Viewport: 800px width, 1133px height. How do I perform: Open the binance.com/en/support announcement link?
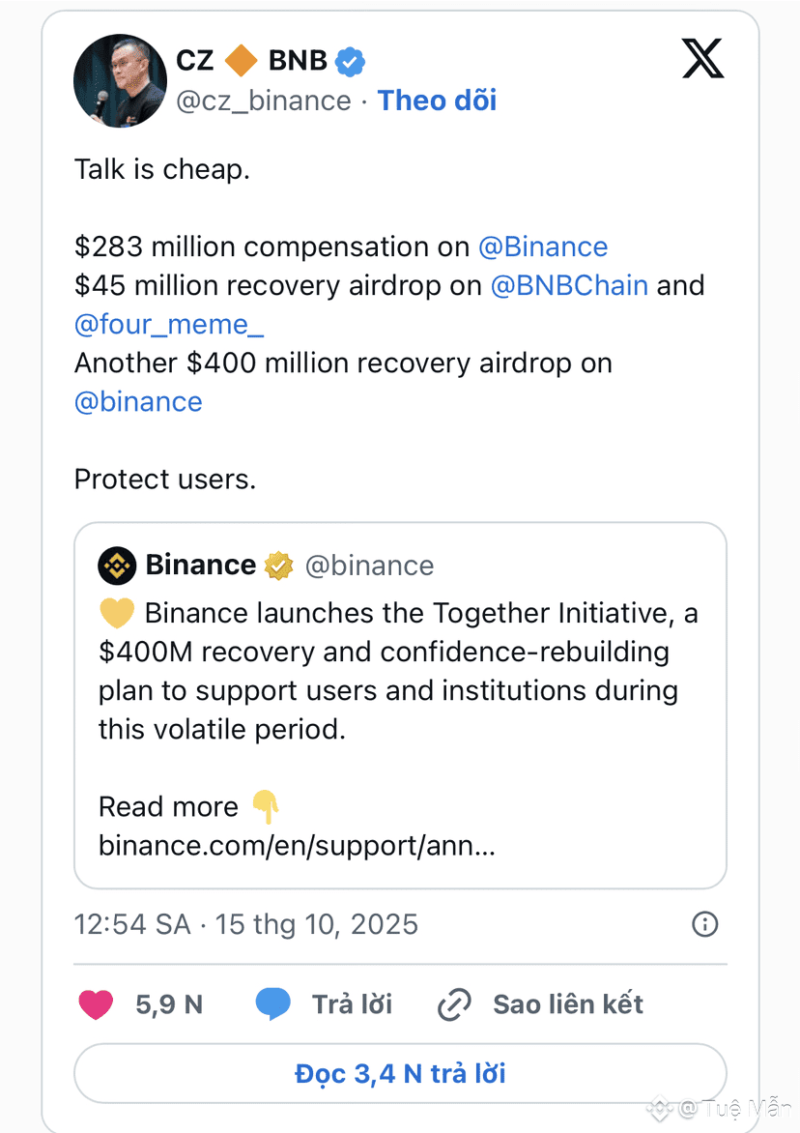click(297, 846)
